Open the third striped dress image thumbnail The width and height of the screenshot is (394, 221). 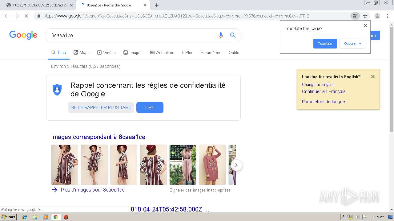(x=124, y=165)
